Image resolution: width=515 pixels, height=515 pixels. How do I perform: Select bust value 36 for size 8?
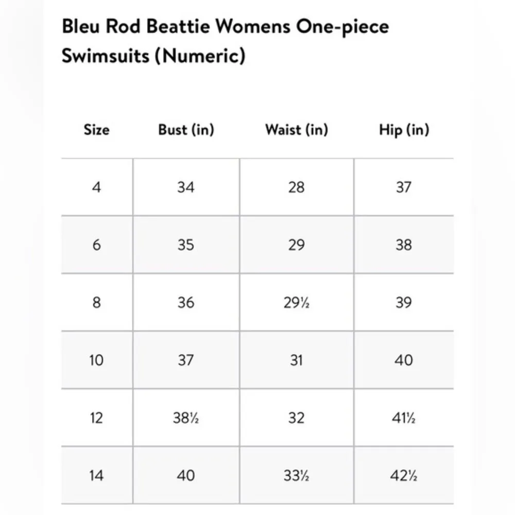[x=186, y=302]
